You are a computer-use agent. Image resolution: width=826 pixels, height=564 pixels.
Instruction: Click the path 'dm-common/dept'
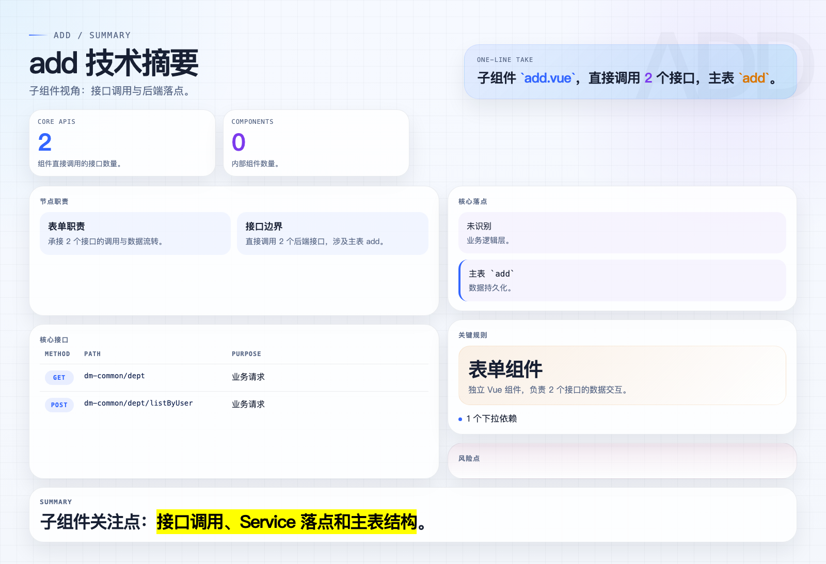click(115, 376)
